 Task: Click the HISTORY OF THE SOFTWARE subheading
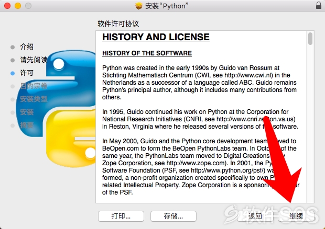(x=147, y=53)
